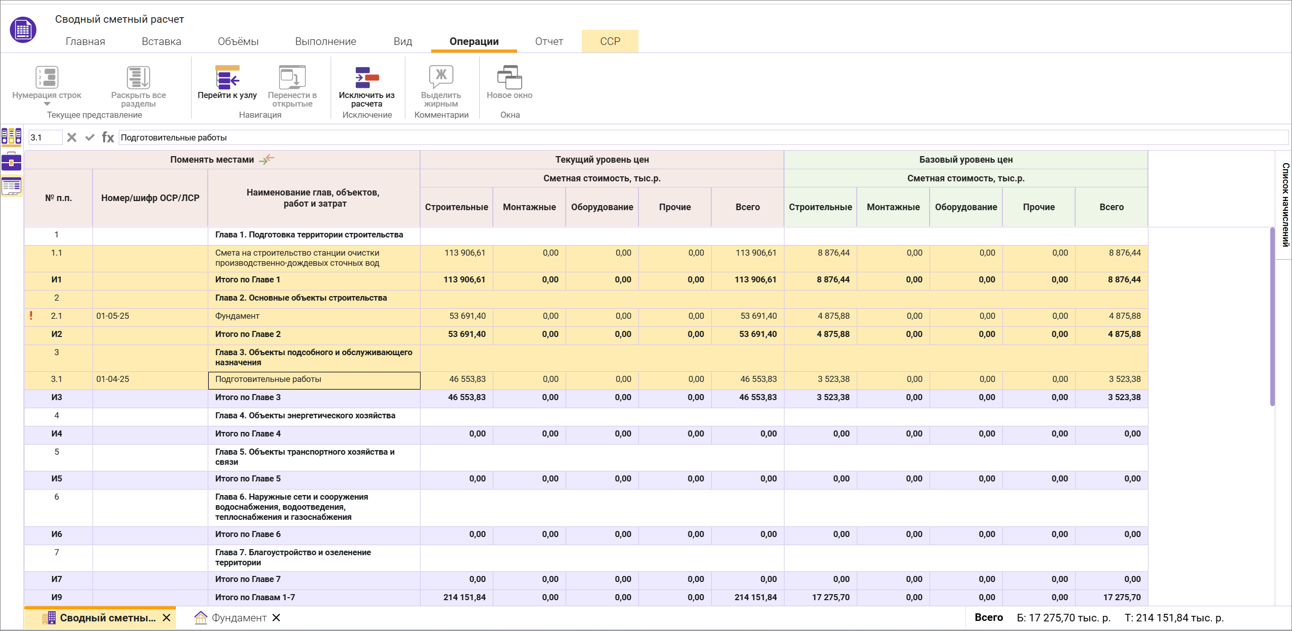Screen dimensions: 1292x631
Task: Click Раскрыть все разделы icon
Action: coord(138,77)
